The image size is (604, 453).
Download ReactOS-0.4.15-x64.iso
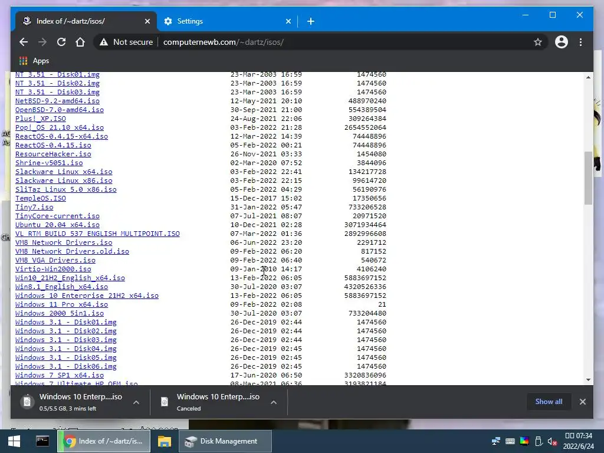click(x=61, y=136)
